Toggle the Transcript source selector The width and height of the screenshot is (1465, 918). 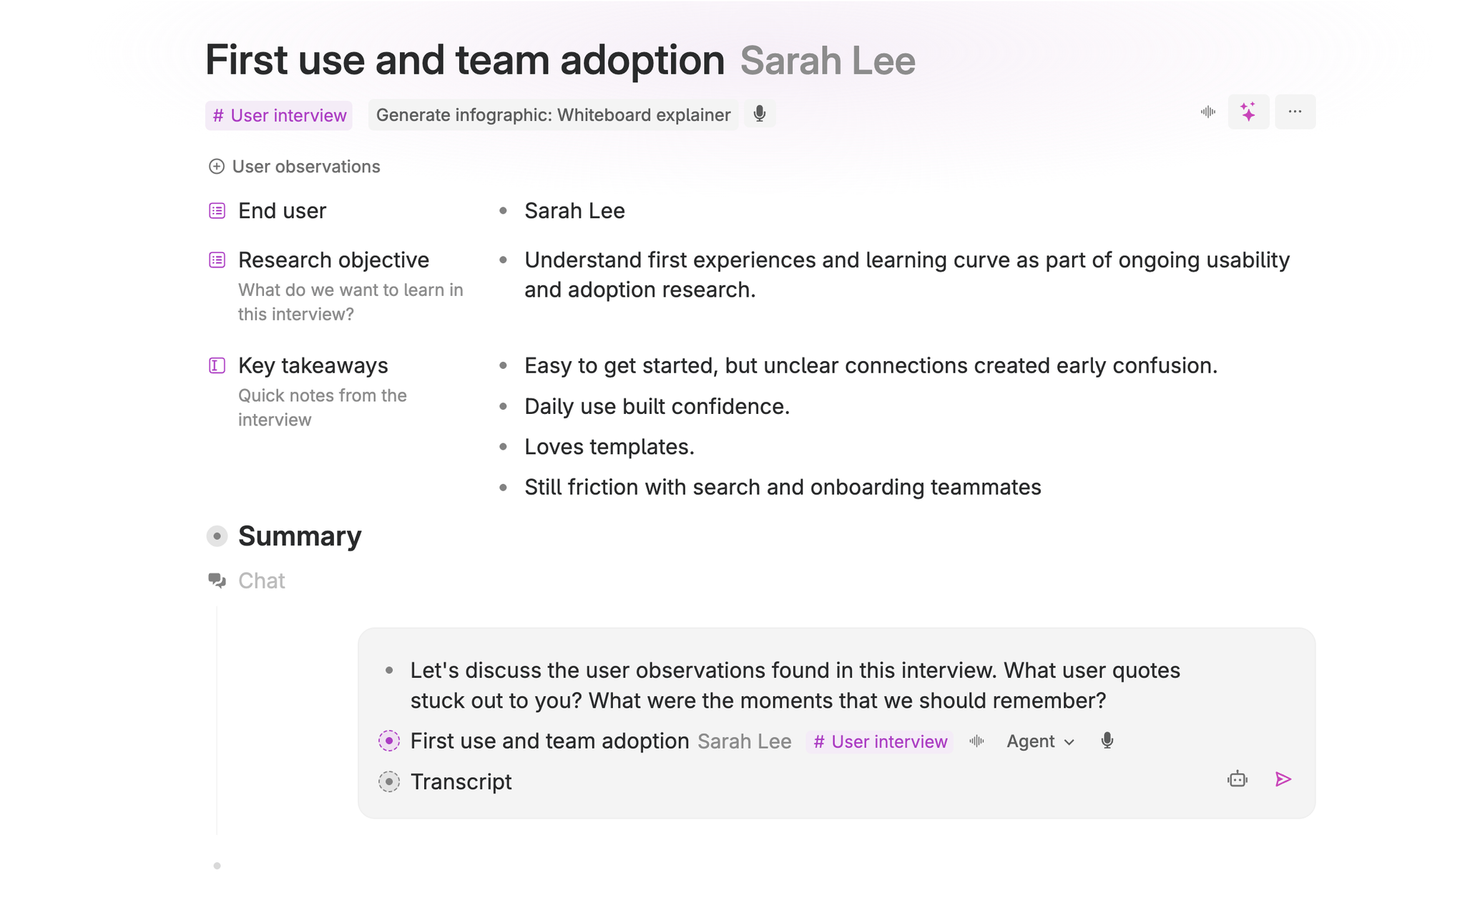coord(388,781)
